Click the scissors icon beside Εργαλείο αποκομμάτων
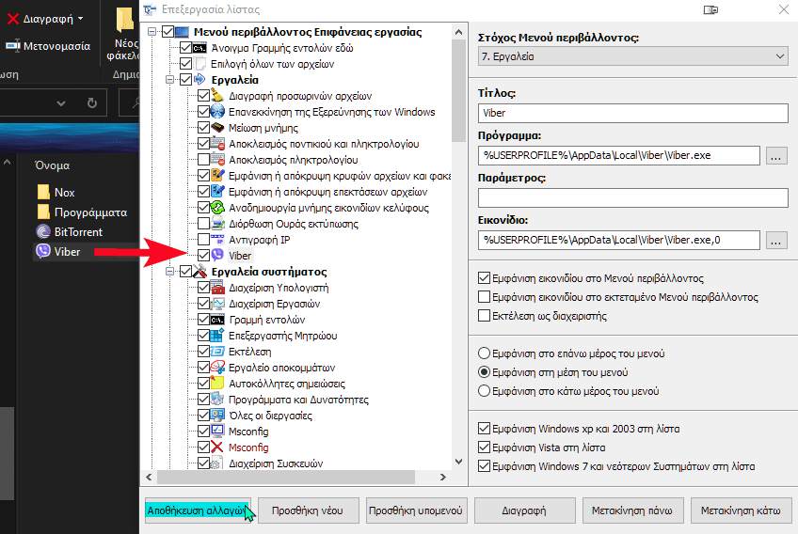Image resolution: width=798 pixels, height=534 pixels. click(x=217, y=368)
